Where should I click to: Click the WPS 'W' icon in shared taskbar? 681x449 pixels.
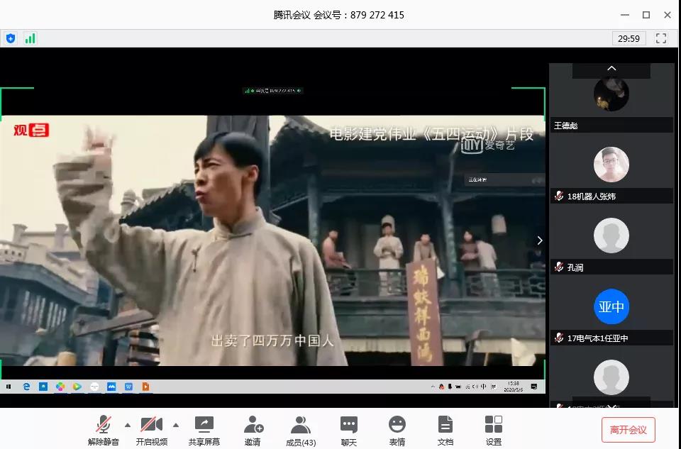[128, 387]
